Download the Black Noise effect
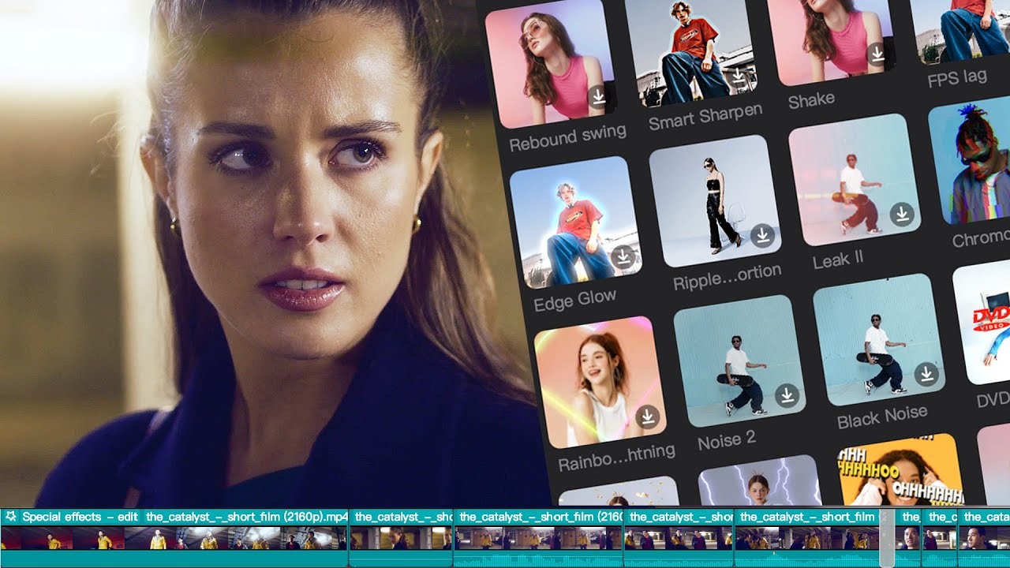This screenshot has width=1010, height=568. point(926,373)
